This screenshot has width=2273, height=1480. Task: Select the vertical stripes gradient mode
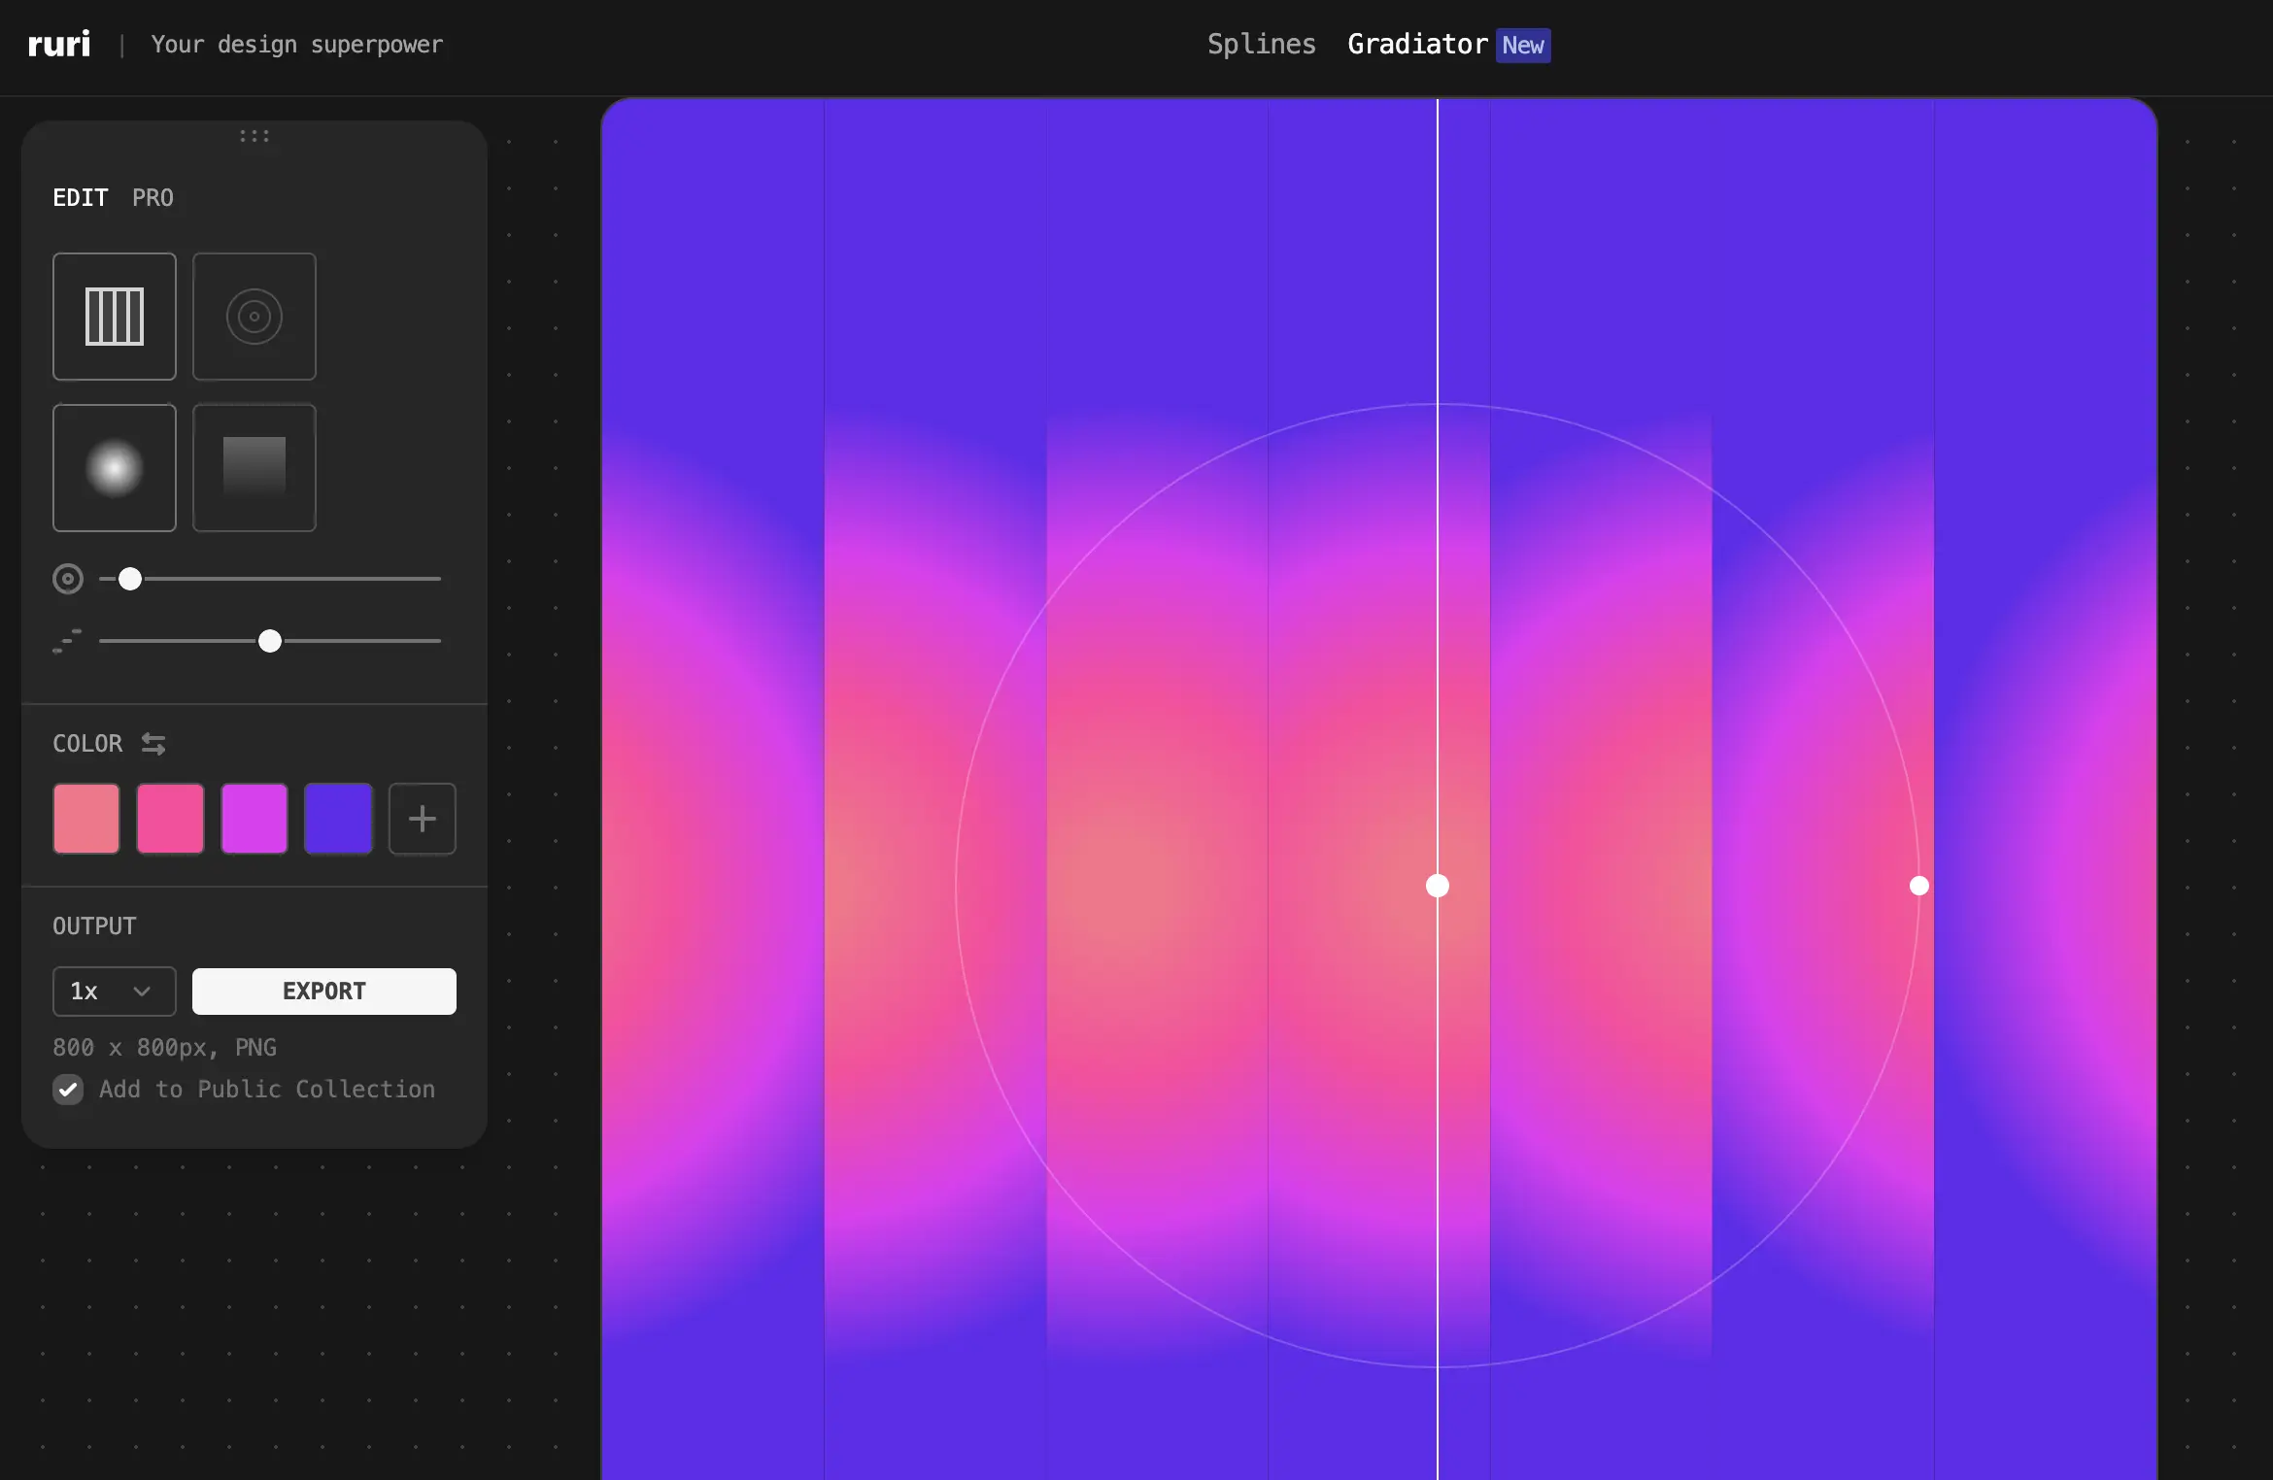click(x=115, y=317)
